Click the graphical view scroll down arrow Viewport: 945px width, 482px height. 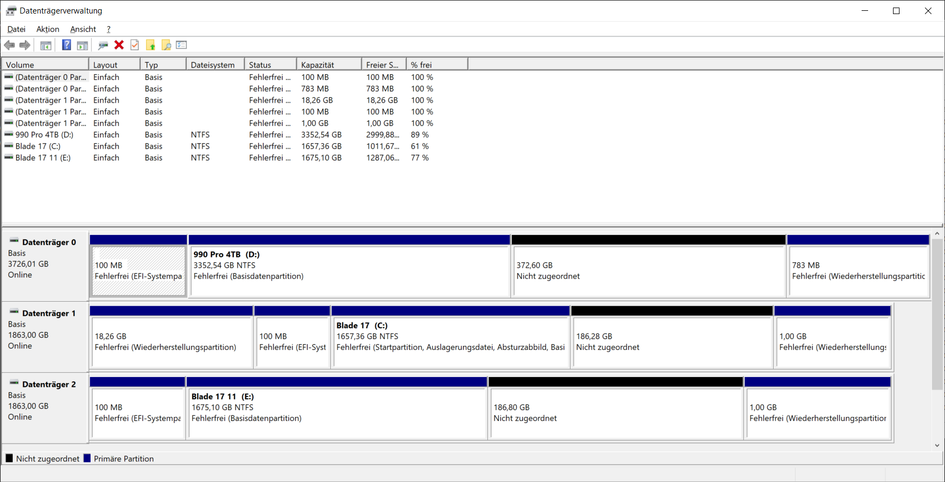pyautogui.click(x=937, y=446)
